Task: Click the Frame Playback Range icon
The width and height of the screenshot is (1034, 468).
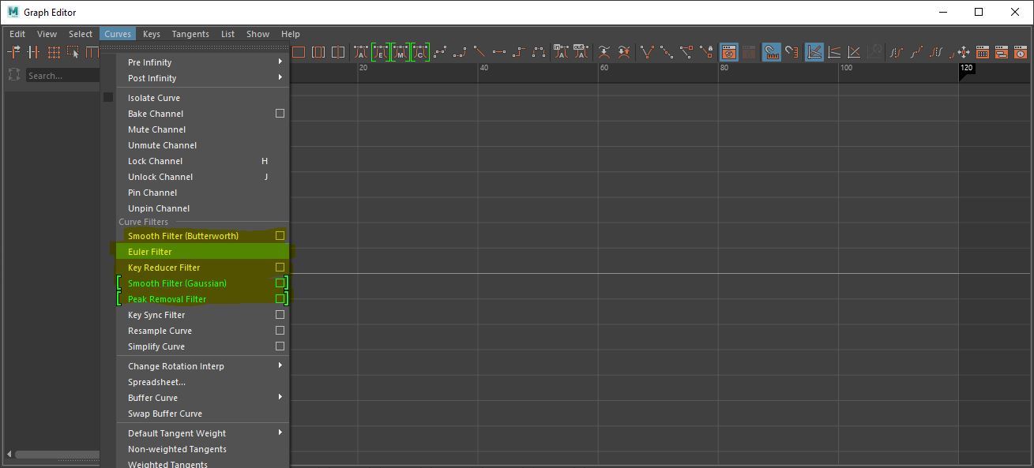Action: 318,52
